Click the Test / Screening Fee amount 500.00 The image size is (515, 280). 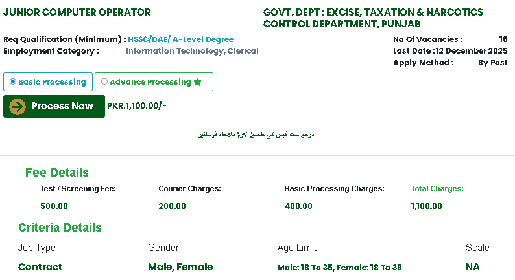(54, 206)
